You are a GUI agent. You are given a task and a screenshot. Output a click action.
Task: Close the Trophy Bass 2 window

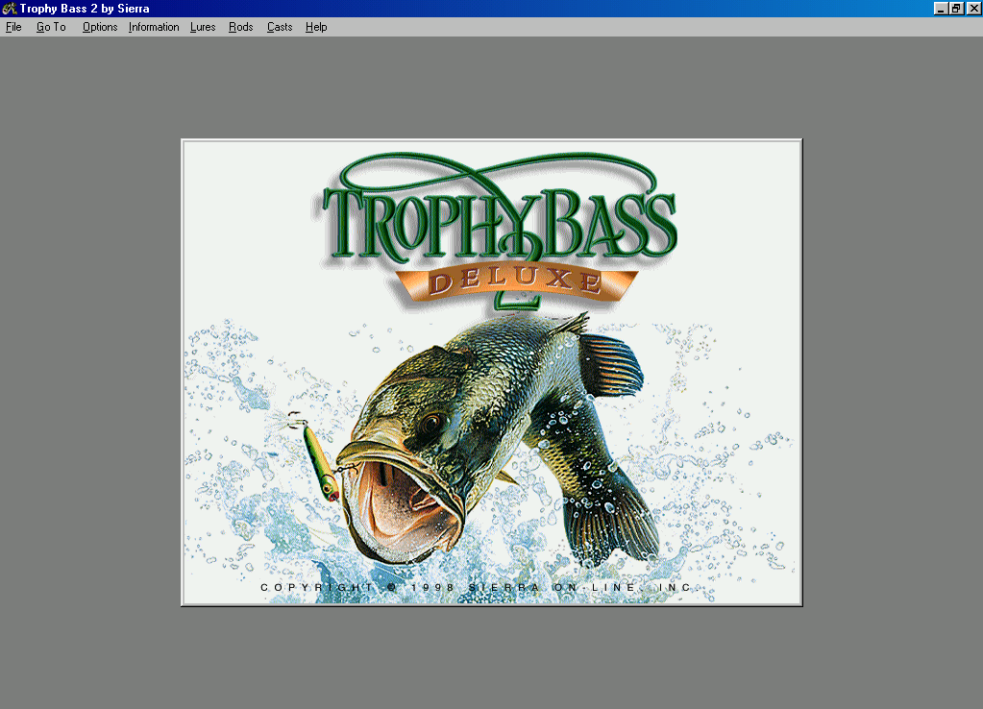click(973, 8)
